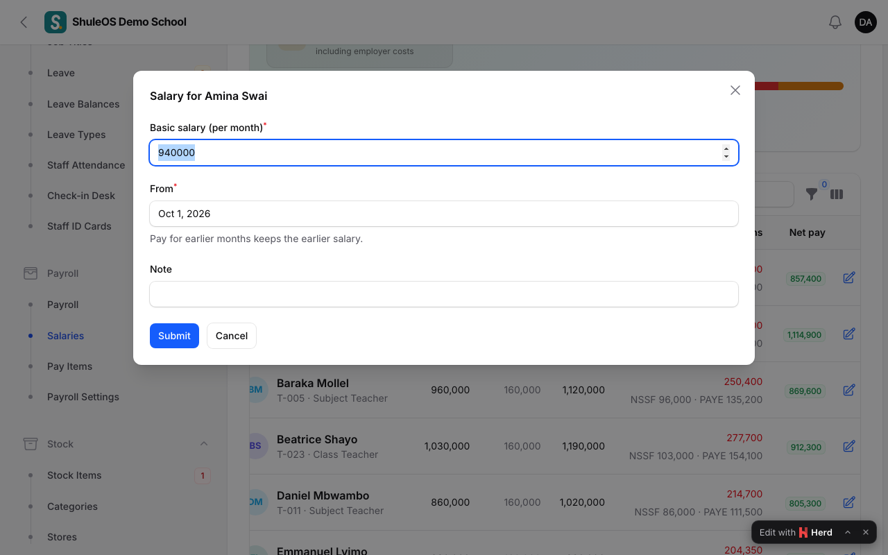Go to Pay Items
Screen dimensions: 888x555
click(x=69, y=366)
